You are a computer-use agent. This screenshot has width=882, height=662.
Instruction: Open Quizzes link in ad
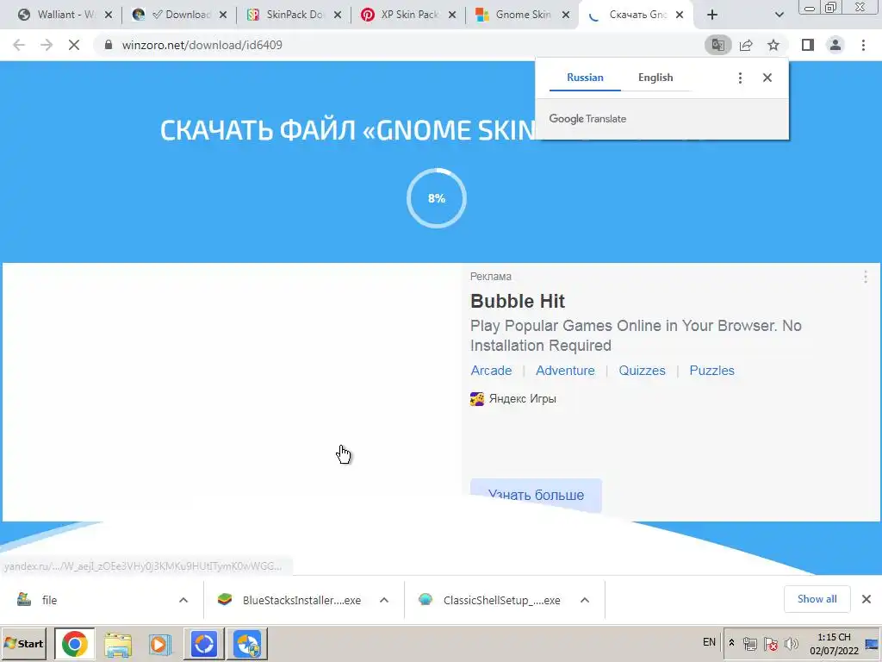click(642, 371)
